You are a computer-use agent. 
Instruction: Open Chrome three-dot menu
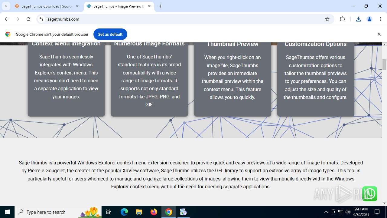click(x=380, y=19)
